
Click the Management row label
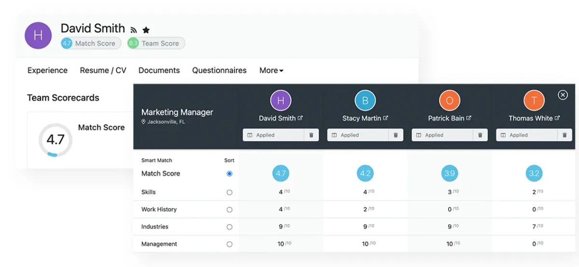(x=159, y=244)
